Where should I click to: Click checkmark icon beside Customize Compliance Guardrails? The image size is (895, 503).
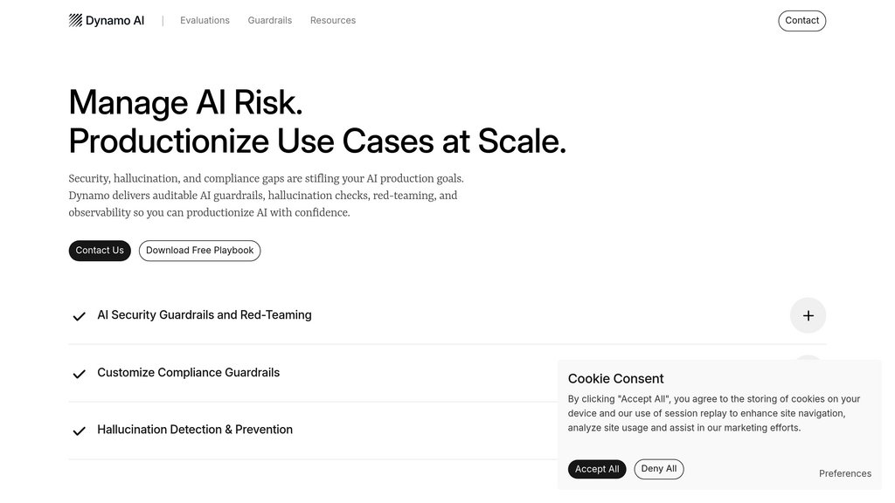(79, 374)
